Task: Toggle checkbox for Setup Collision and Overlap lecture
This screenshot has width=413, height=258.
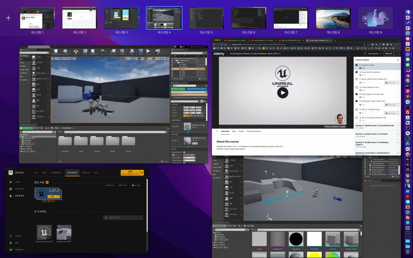Action: tap(357, 79)
